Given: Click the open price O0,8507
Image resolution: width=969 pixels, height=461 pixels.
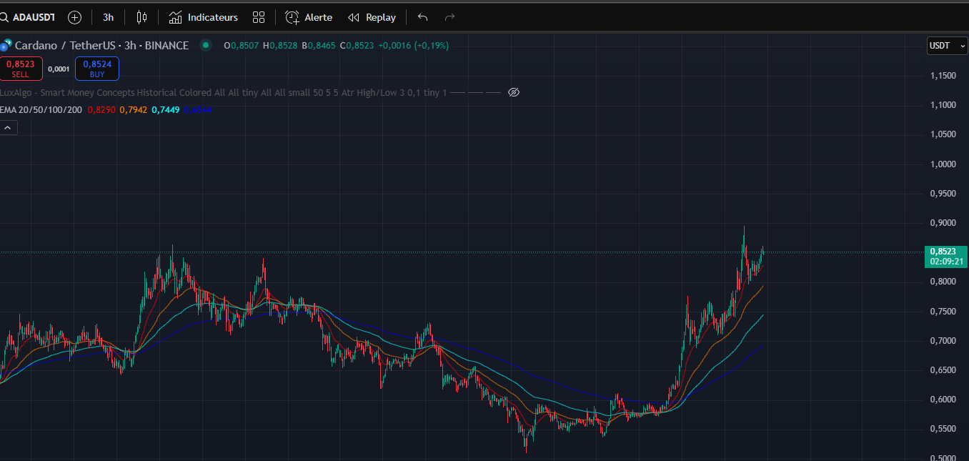Looking at the screenshot, I should click(242, 45).
